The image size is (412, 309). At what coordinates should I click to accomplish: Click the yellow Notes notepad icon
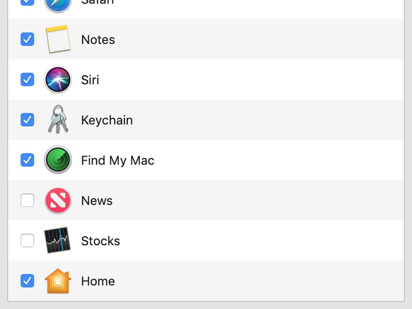point(58,39)
